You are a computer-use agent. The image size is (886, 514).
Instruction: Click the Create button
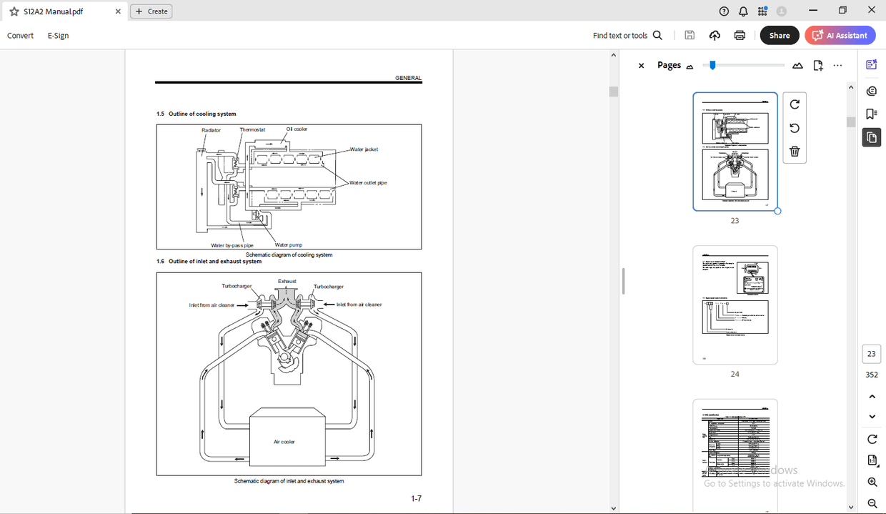point(151,11)
